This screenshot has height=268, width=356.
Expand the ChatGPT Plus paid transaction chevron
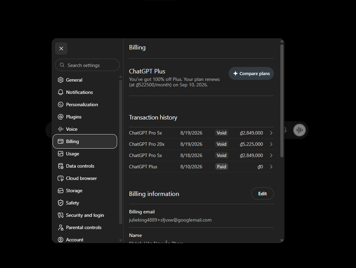pyautogui.click(x=271, y=167)
